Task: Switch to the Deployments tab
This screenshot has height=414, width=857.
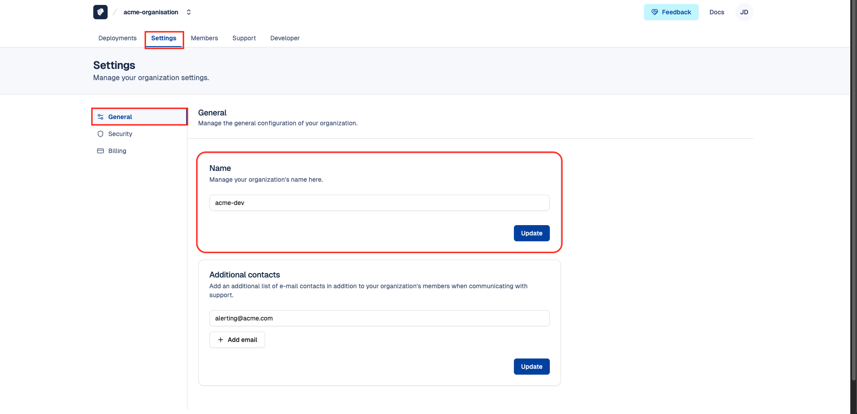Action: coord(117,38)
